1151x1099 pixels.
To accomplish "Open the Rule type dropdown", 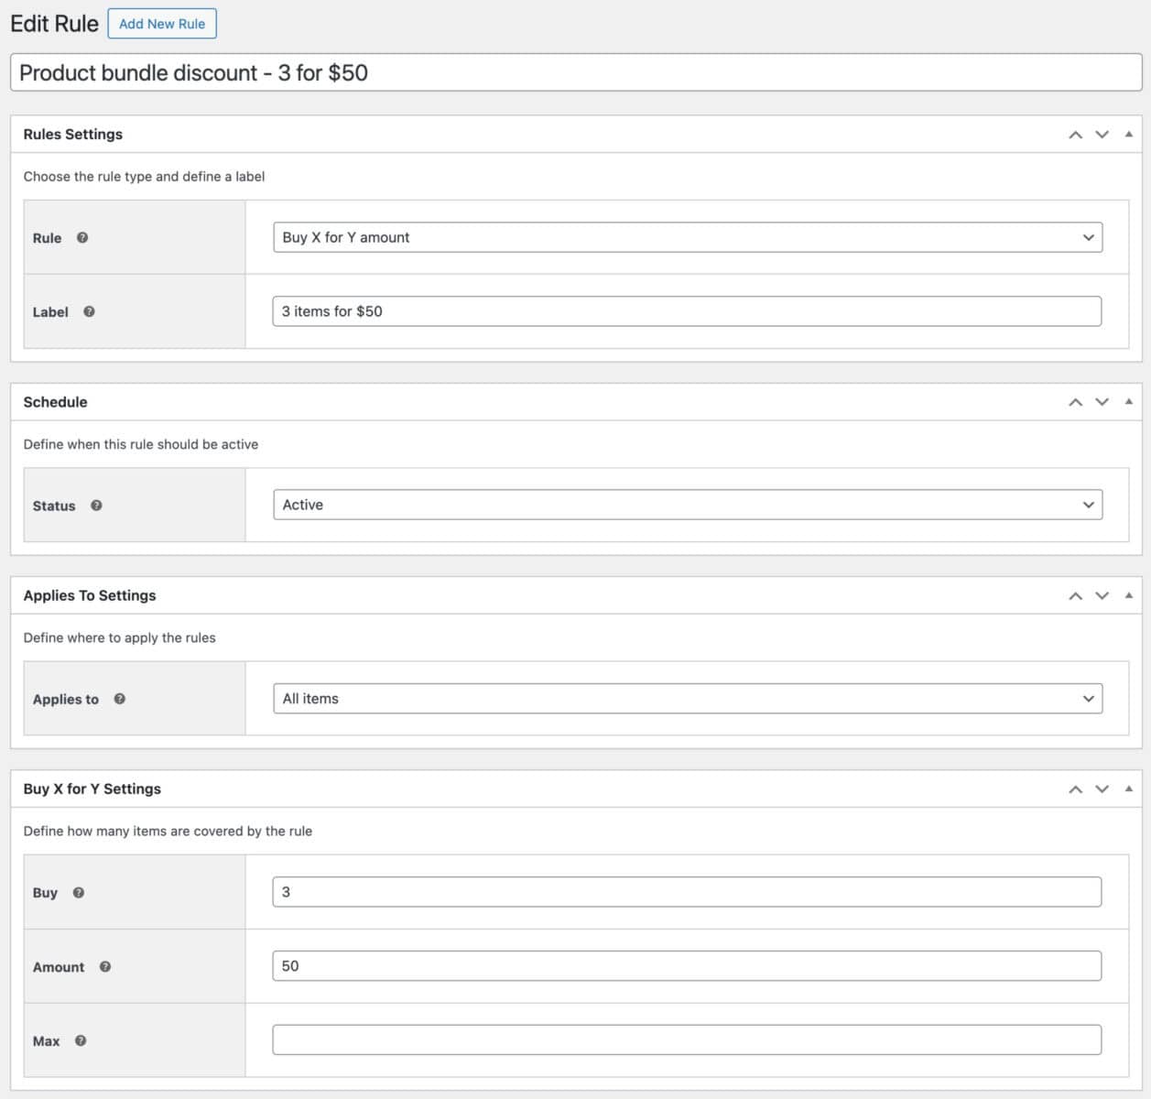I will [x=688, y=237].
